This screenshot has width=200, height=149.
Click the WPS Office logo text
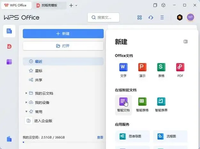21,18
